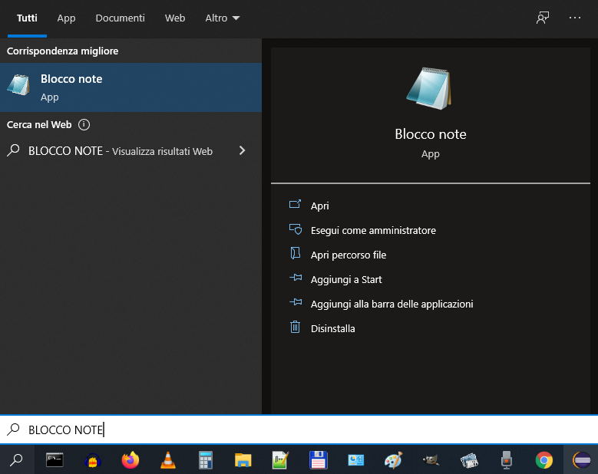Open GIMP from the taskbar
The width and height of the screenshot is (598, 474).
pyautogui.click(x=431, y=460)
